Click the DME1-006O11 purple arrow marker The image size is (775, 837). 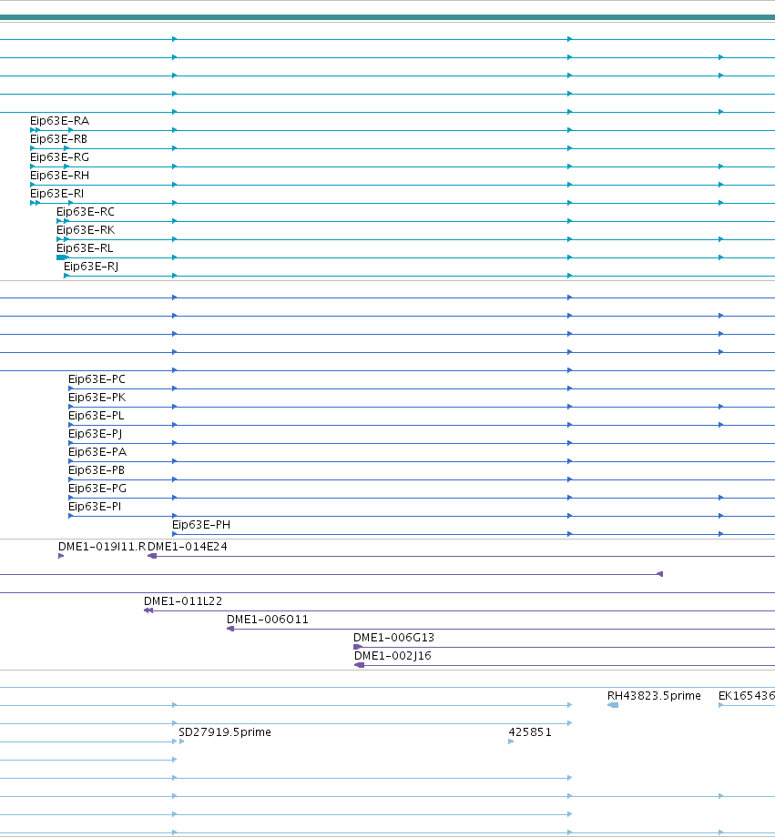tap(230, 629)
